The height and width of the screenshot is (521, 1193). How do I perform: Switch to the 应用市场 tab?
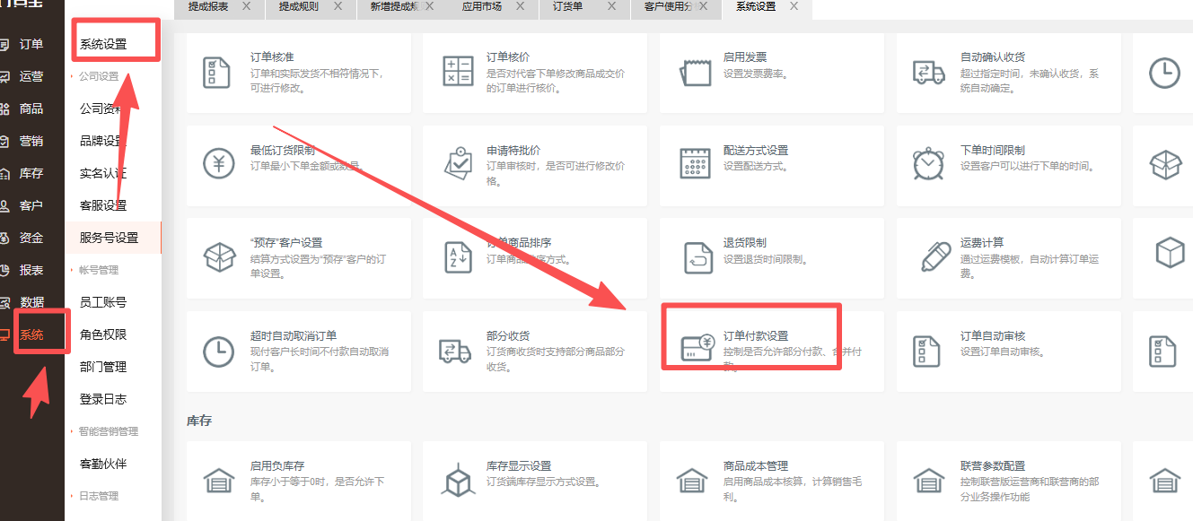482,6
